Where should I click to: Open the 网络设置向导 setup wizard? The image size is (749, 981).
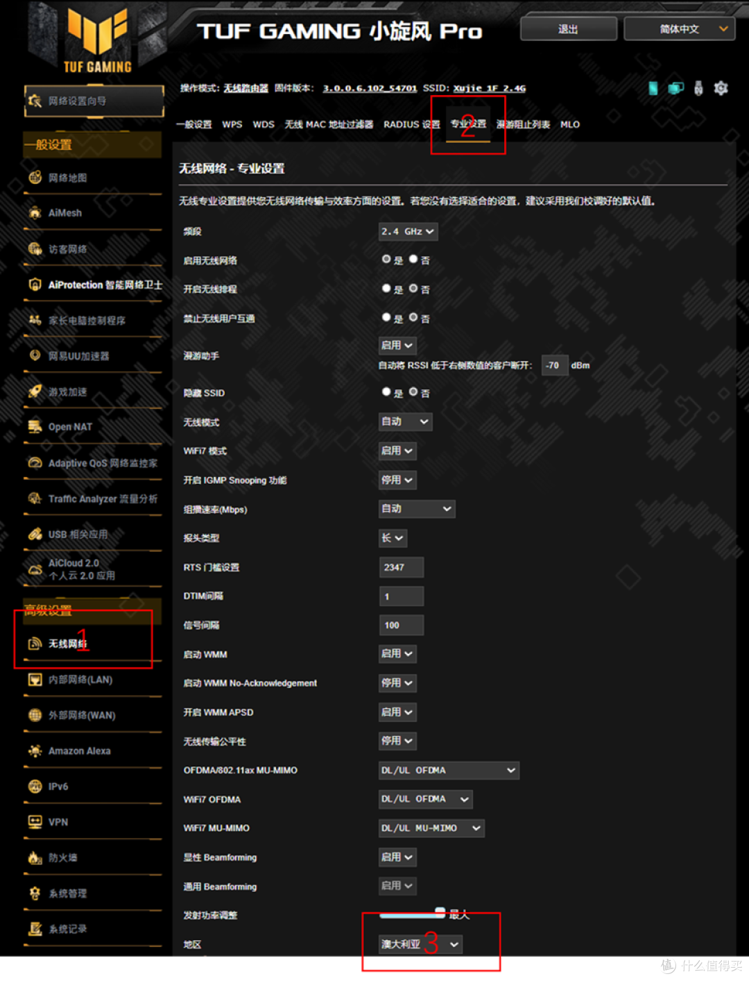[94, 101]
